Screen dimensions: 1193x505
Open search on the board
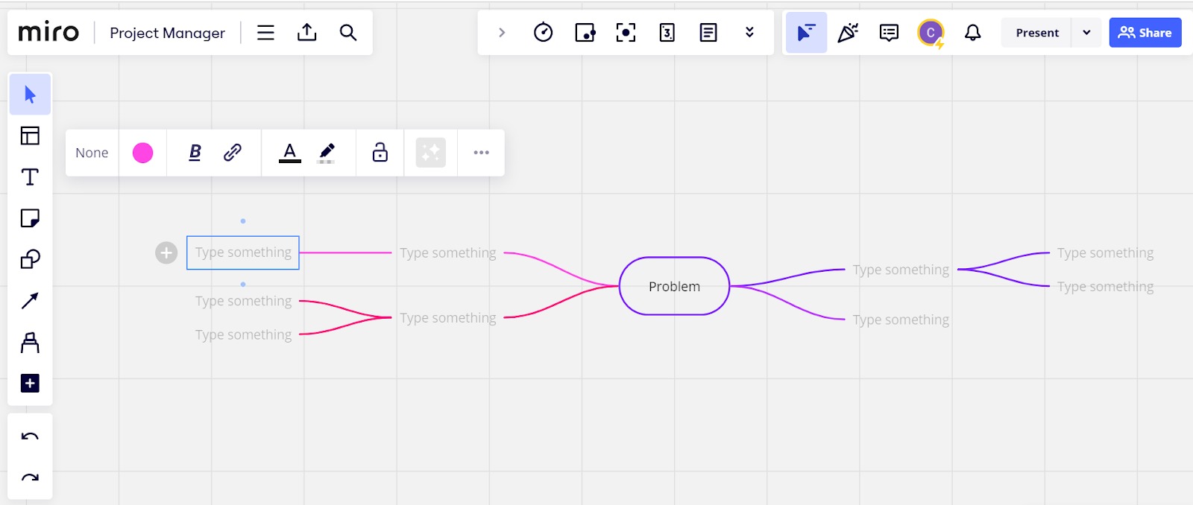[x=347, y=33]
